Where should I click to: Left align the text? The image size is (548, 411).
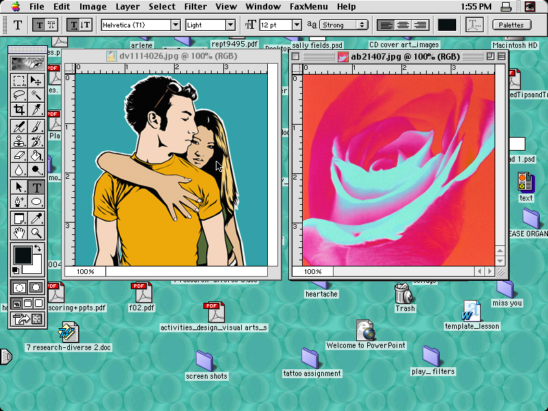(x=386, y=25)
